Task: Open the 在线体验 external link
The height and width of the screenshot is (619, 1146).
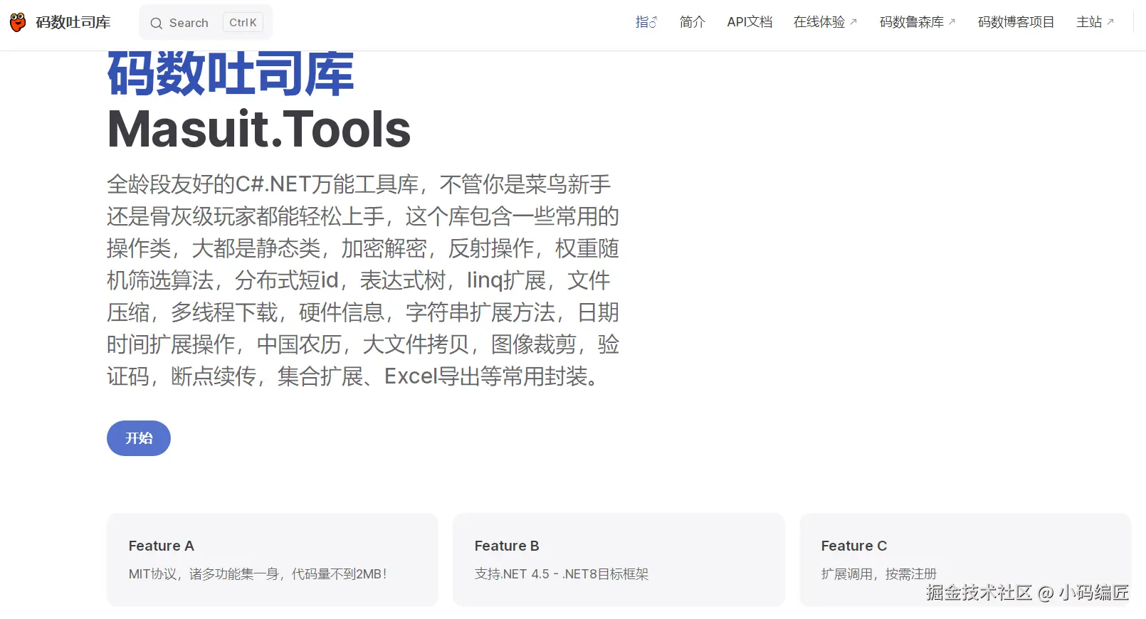Action: pyautogui.click(x=826, y=22)
